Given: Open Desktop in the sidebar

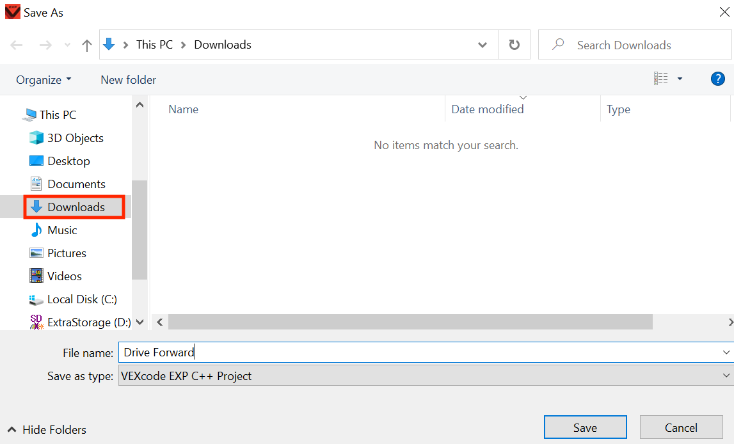Looking at the screenshot, I should click(x=69, y=161).
